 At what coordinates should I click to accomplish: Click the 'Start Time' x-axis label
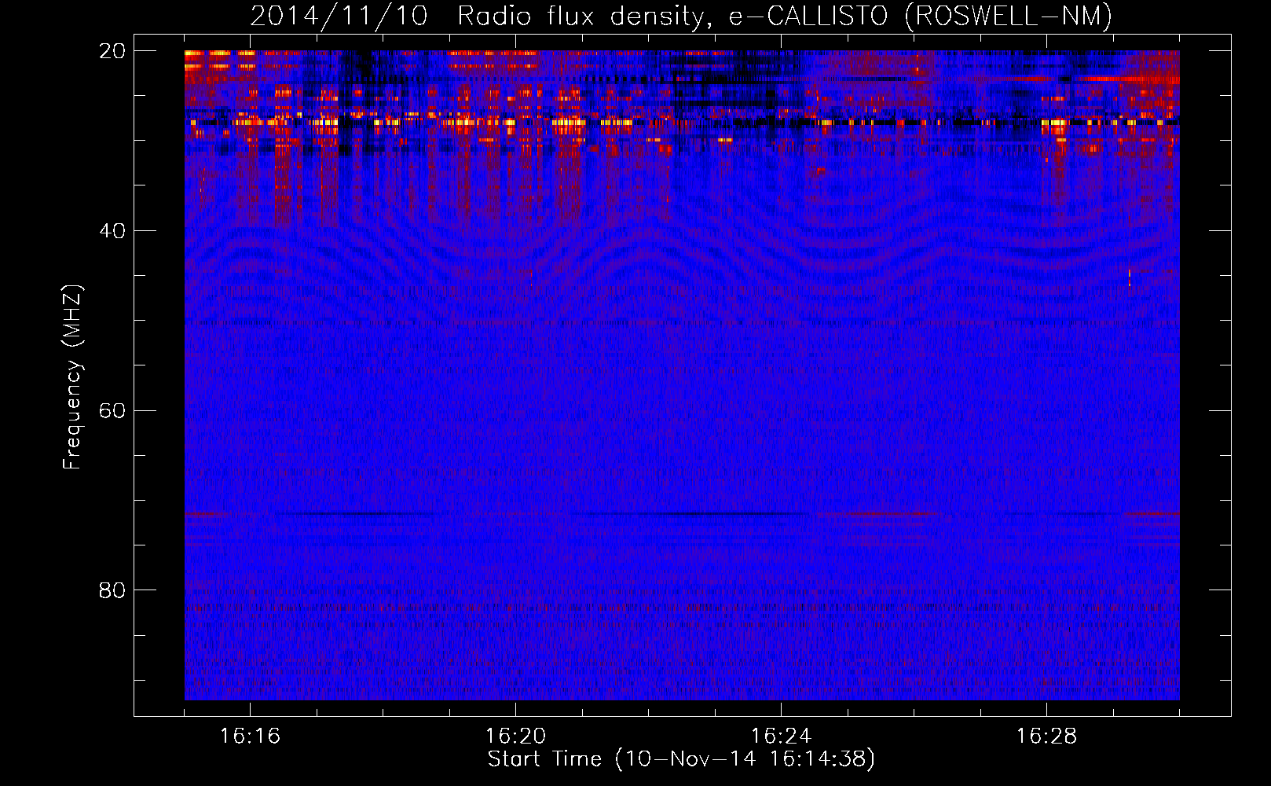544,759
